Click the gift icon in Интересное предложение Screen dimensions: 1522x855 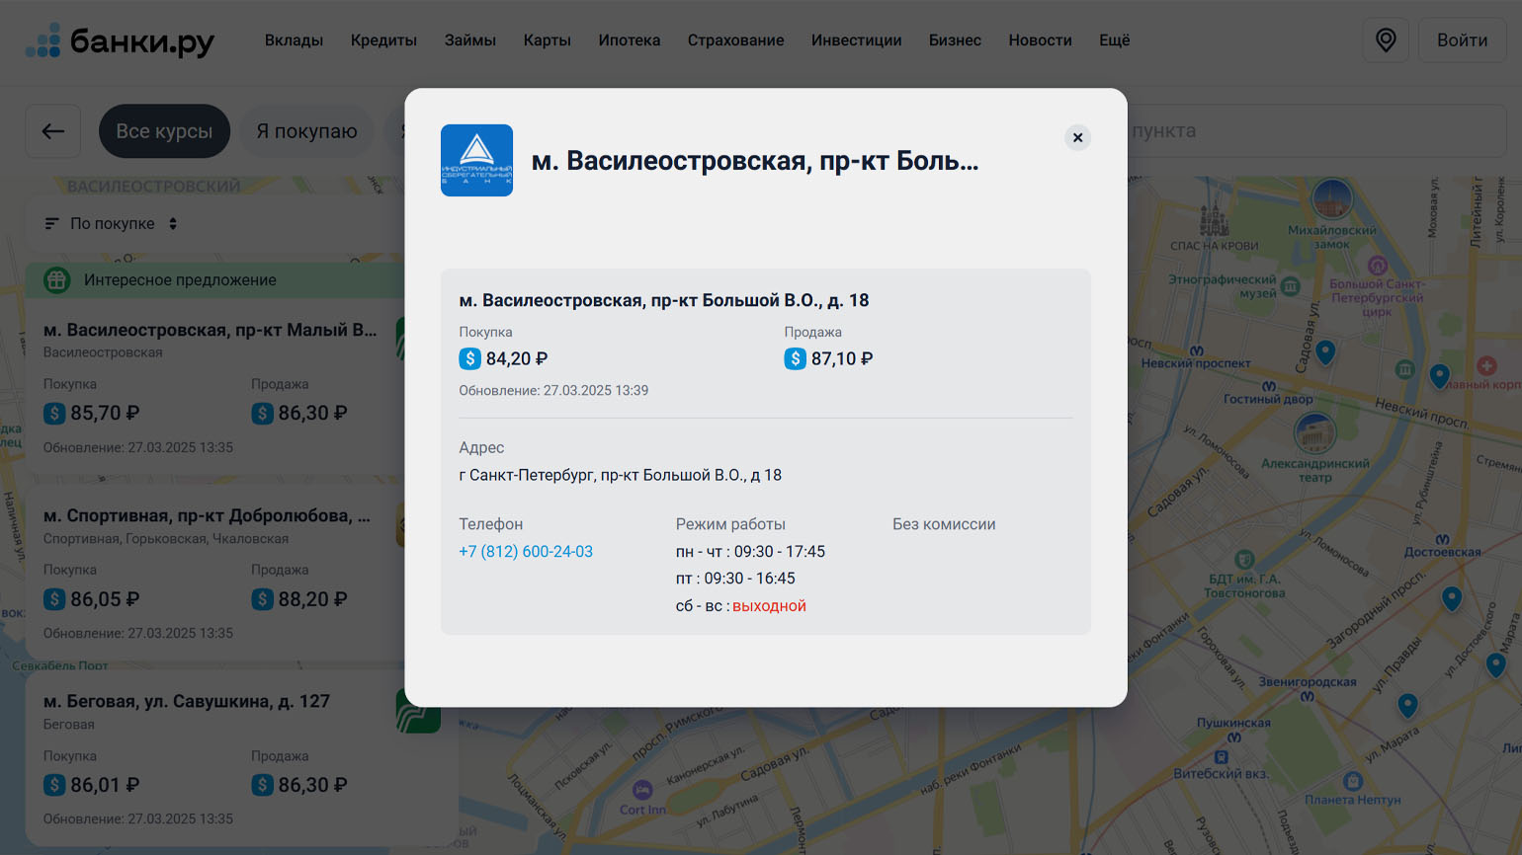[x=57, y=280]
